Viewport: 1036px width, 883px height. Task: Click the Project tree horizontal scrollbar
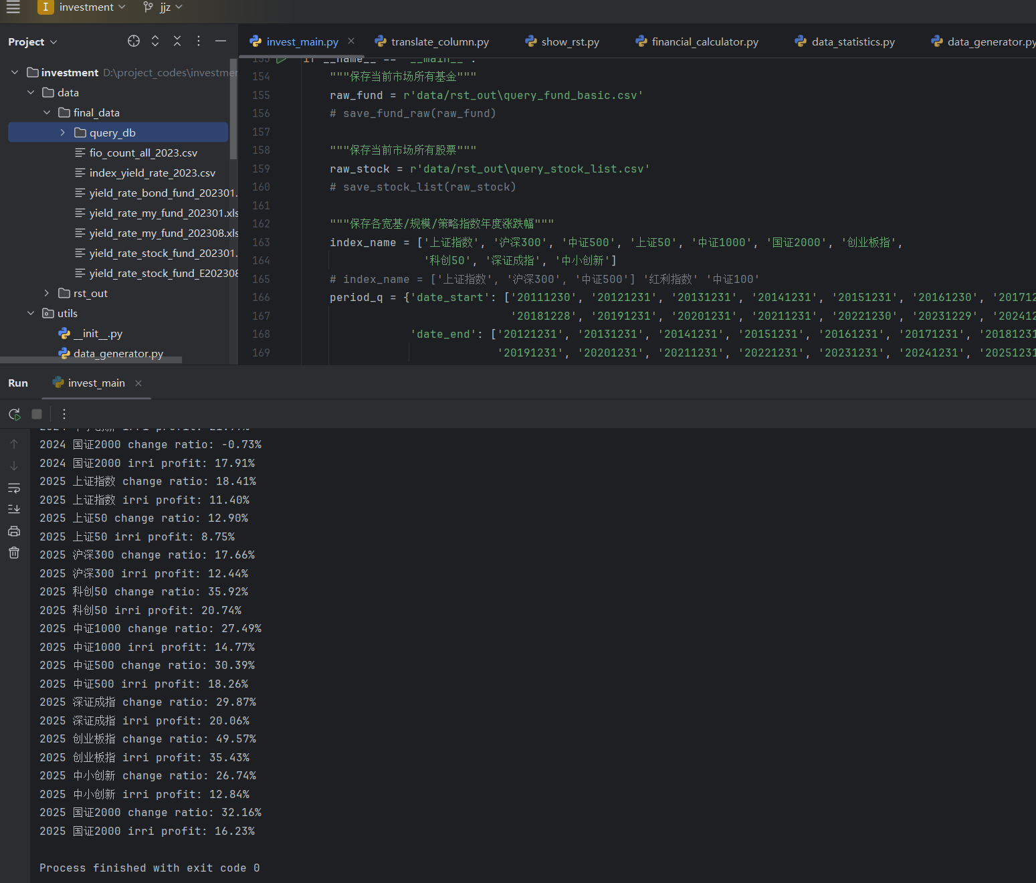pyautogui.click(x=91, y=360)
